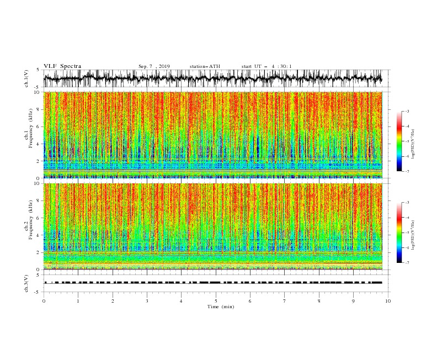Click the "1" tick on the Time axis
Image resolution: width=437 pixels, height=338 pixels.
click(78, 301)
